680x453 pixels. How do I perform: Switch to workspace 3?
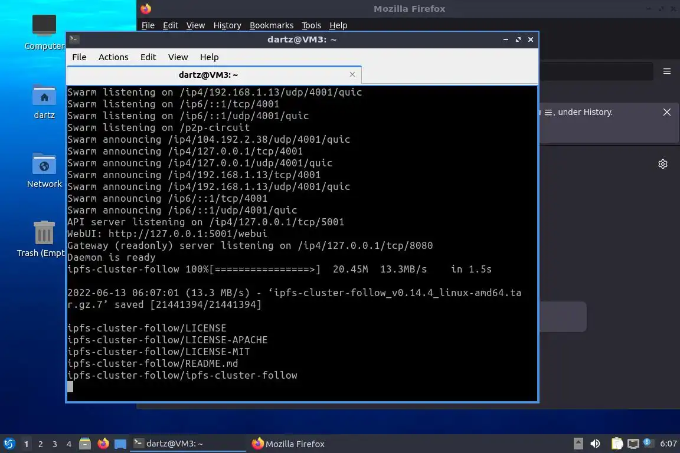55,444
